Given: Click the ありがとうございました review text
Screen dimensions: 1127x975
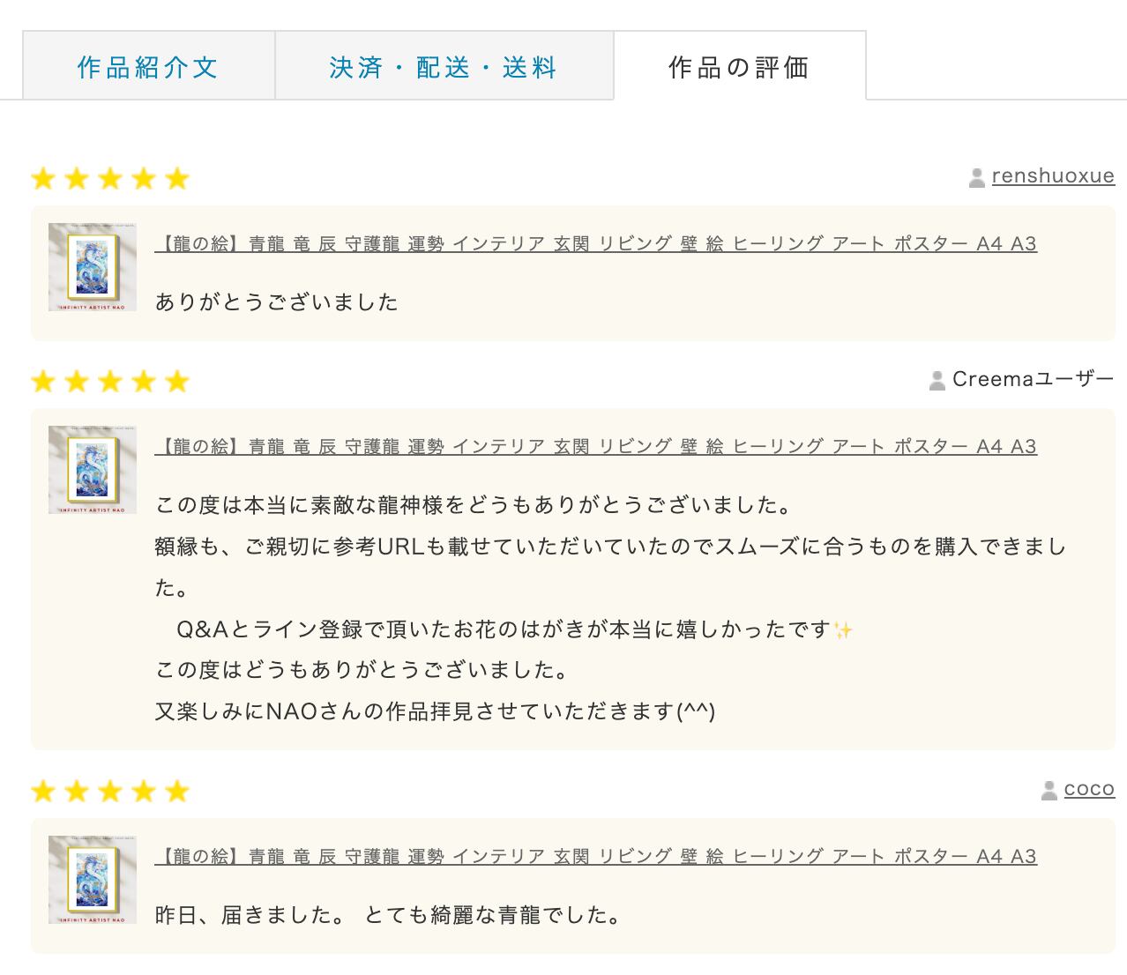Looking at the screenshot, I should click(x=277, y=302).
